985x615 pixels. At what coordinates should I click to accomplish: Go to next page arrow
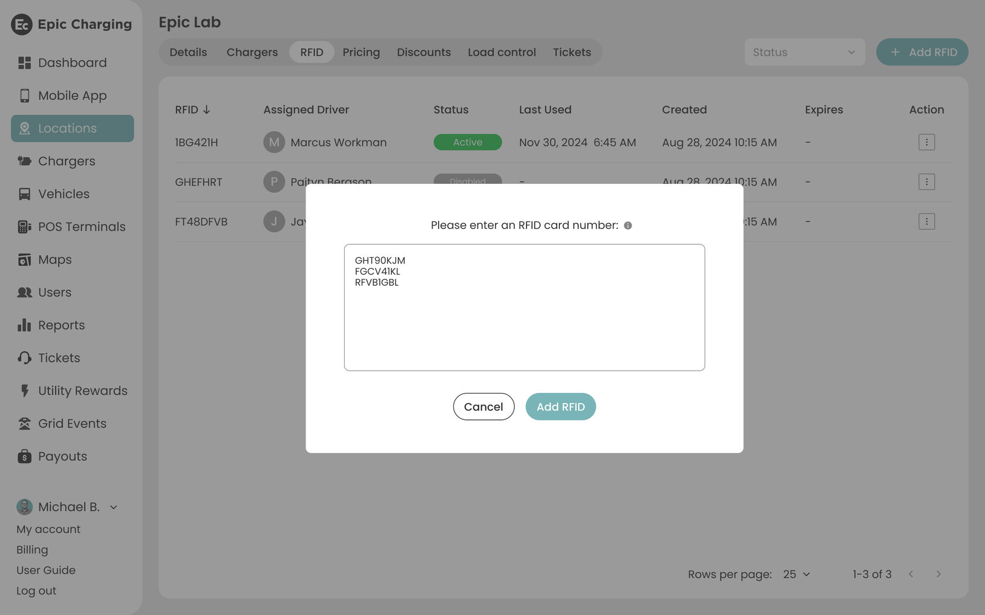(x=938, y=574)
